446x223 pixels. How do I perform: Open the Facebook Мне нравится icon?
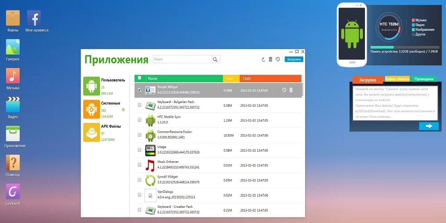coord(34,18)
